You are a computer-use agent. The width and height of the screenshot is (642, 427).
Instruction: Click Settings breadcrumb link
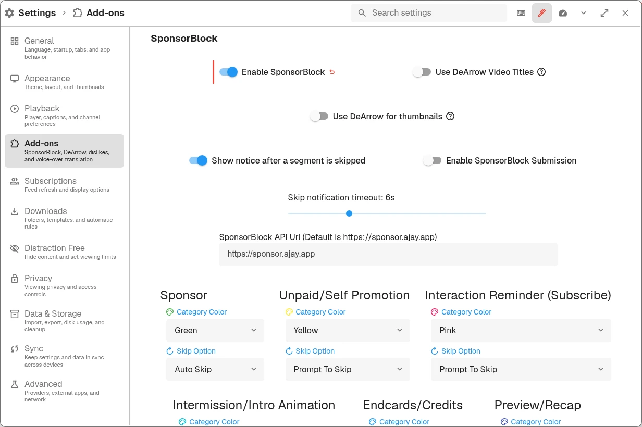(x=37, y=13)
